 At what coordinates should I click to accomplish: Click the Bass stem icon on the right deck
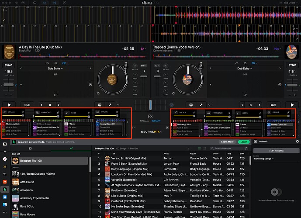tap(238, 113)
